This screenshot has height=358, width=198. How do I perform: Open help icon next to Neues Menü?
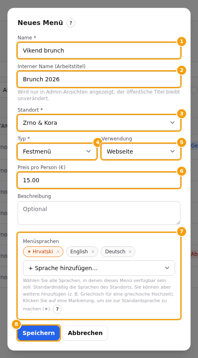point(71,23)
